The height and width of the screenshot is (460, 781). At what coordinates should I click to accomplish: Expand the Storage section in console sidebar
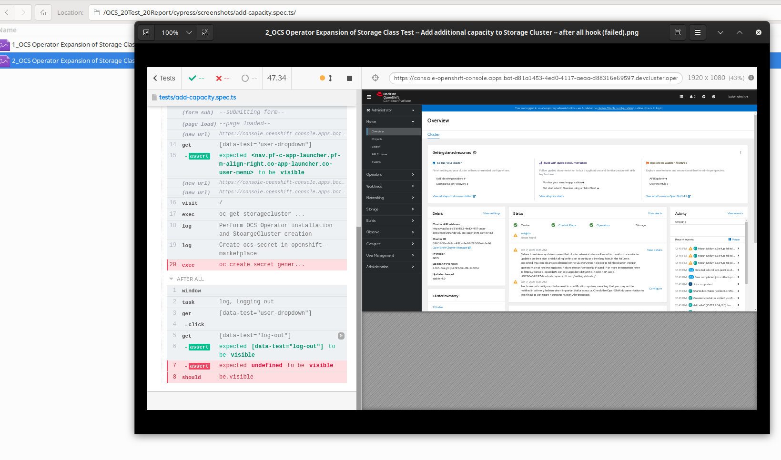coord(391,209)
